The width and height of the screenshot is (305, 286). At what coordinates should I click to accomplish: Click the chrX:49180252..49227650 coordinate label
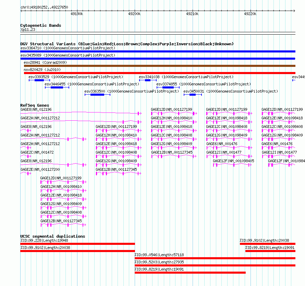pos(44,8)
